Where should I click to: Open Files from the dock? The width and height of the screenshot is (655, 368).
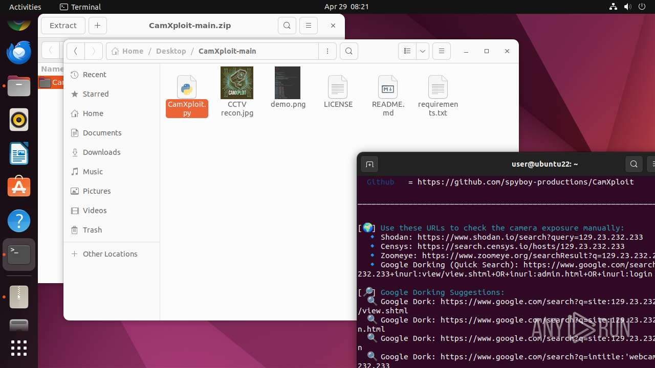pos(19,86)
